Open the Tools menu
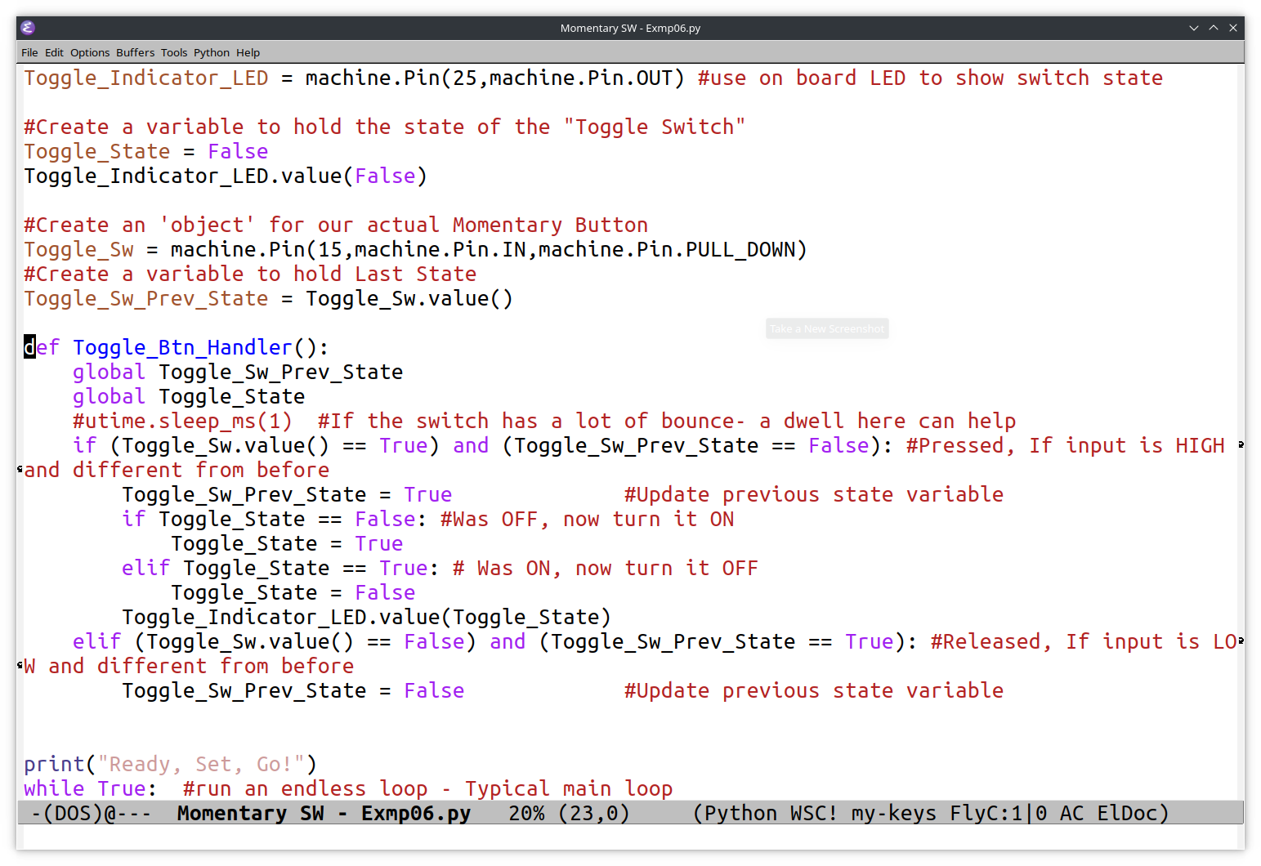The width and height of the screenshot is (1261, 866). (174, 52)
